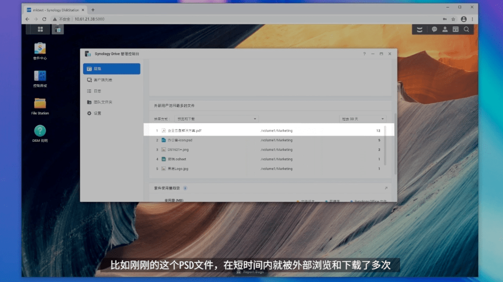The height and width of the screenshot is (282, 503).
Task: Click the DSM search magnifier icon
Action: [x=467, y=30]
